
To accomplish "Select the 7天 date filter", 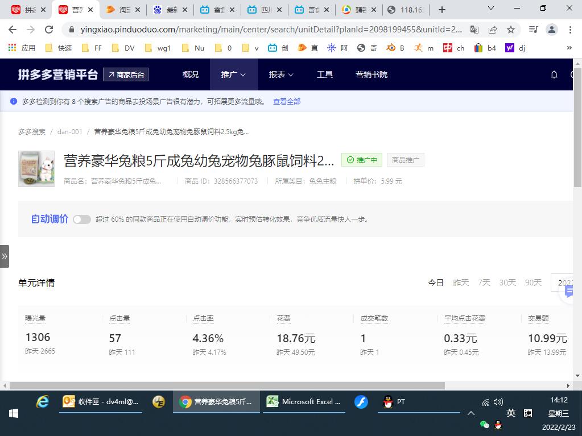I will coord(484,283).
